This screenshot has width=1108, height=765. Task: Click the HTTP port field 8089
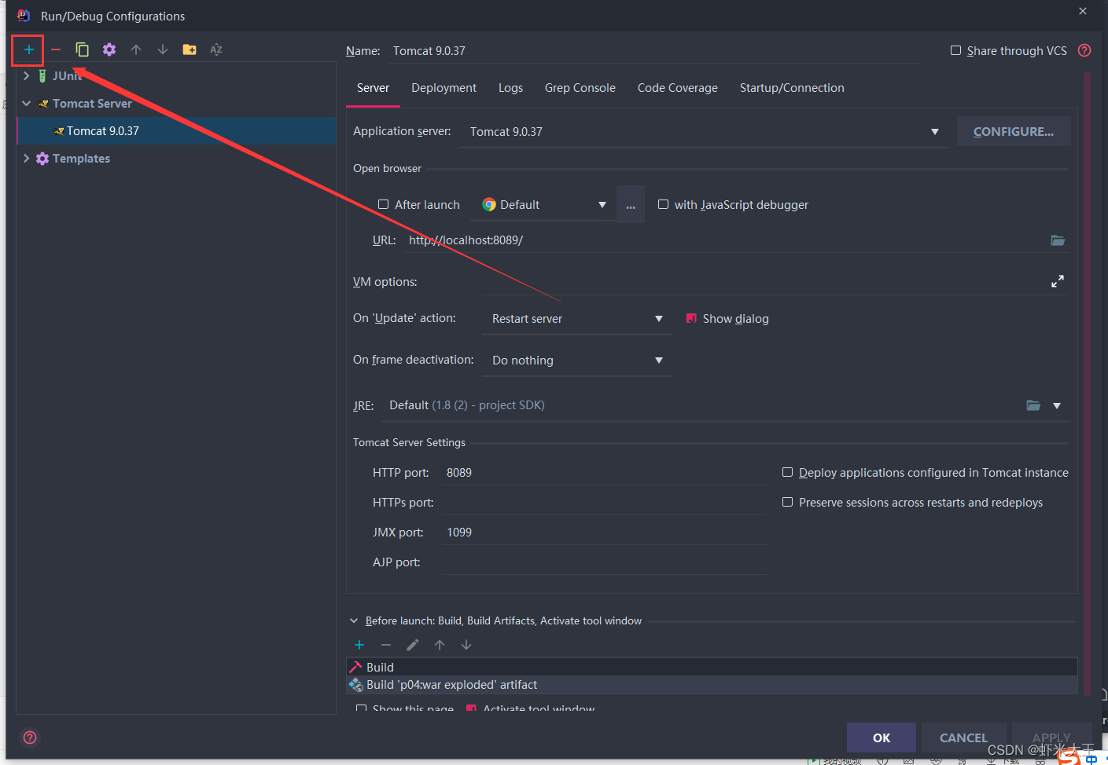(604, 472)
